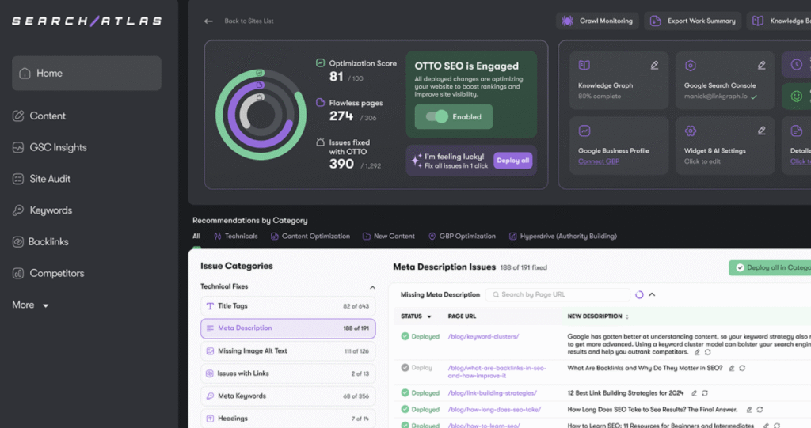Click Deploy all in Category button
Image resolution: width=811 pixels, height=428 pixels.
click(x=770, y=267)
